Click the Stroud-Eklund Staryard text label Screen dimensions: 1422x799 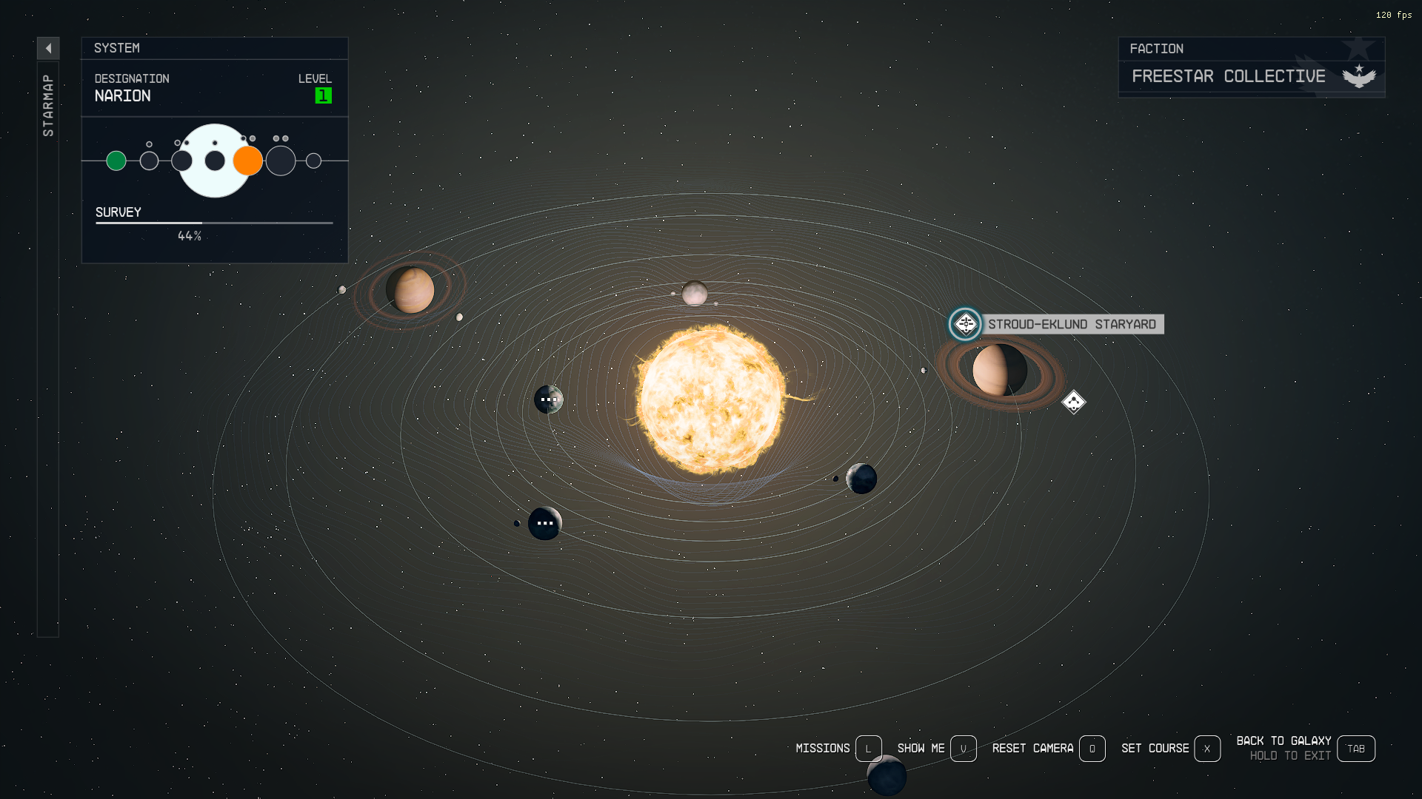point(1072,324)
